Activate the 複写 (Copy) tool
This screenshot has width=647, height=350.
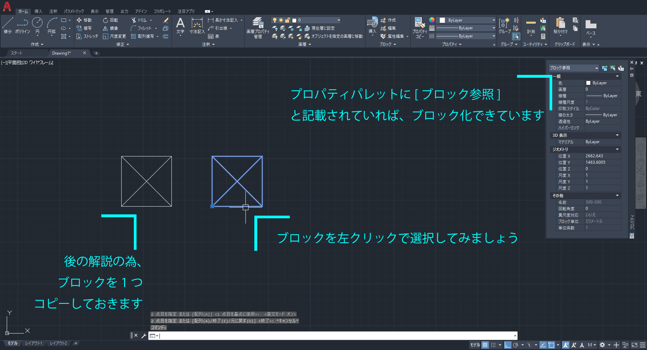85,28
